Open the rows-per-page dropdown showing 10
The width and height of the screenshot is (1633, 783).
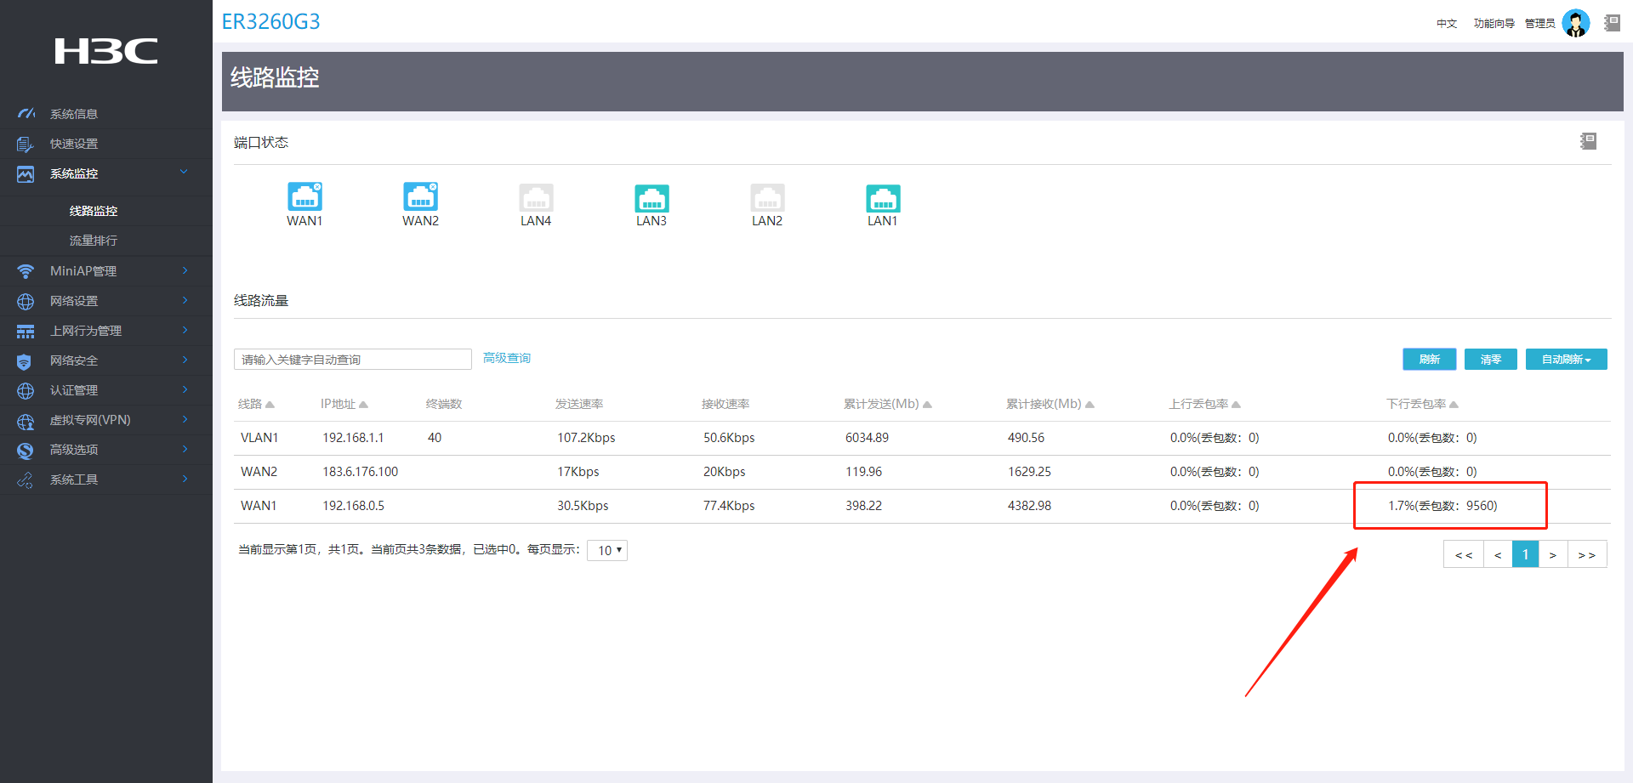(607, 550)
